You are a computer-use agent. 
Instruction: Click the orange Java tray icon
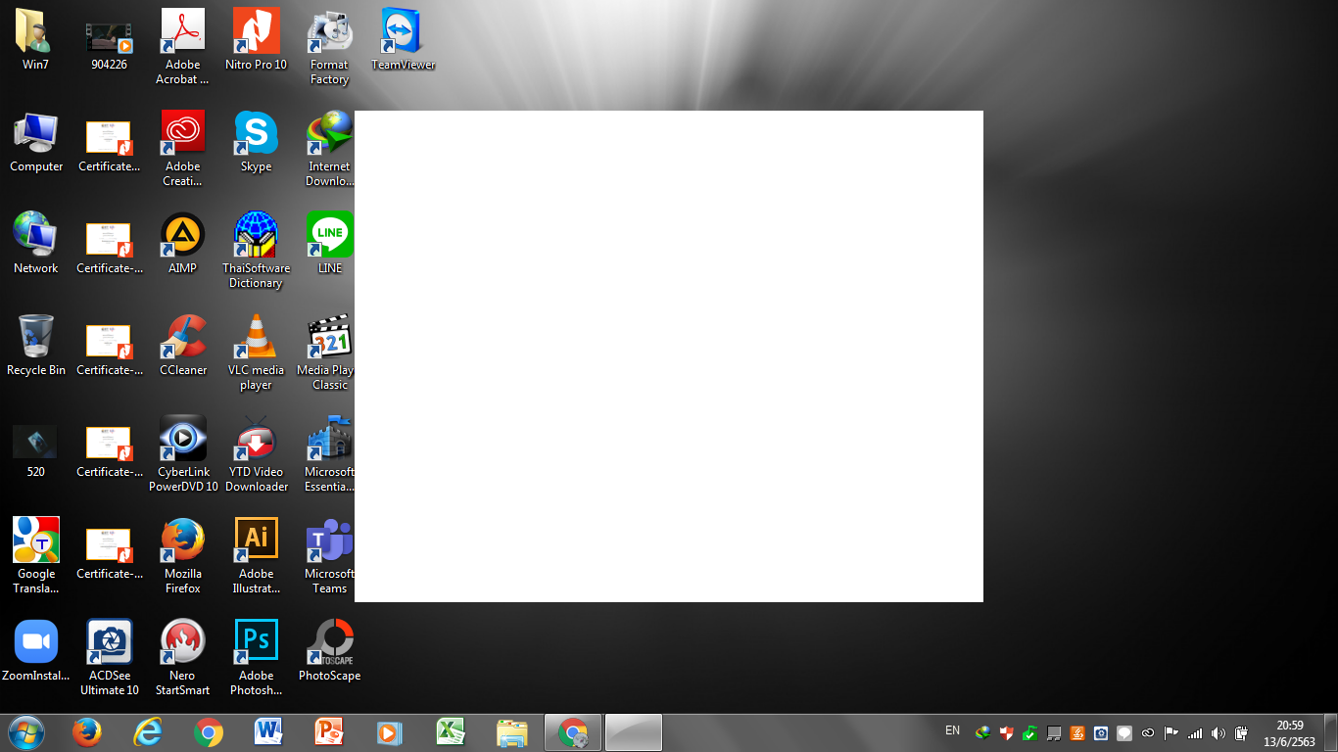pyautogui.click(x=1077, y=732)
